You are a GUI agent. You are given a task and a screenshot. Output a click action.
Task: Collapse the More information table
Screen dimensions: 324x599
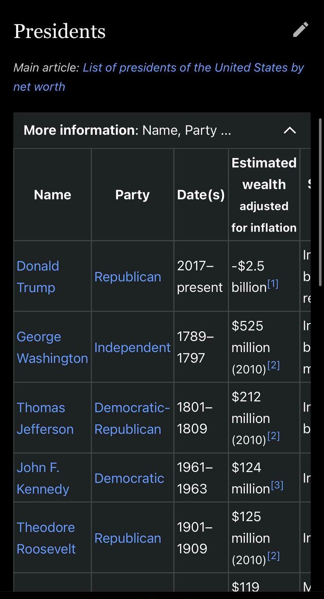tap(290, 130)
